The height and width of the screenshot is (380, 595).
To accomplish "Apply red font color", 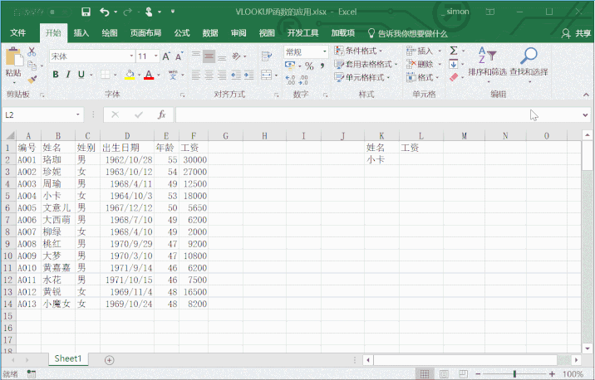I will click(149, 75).
